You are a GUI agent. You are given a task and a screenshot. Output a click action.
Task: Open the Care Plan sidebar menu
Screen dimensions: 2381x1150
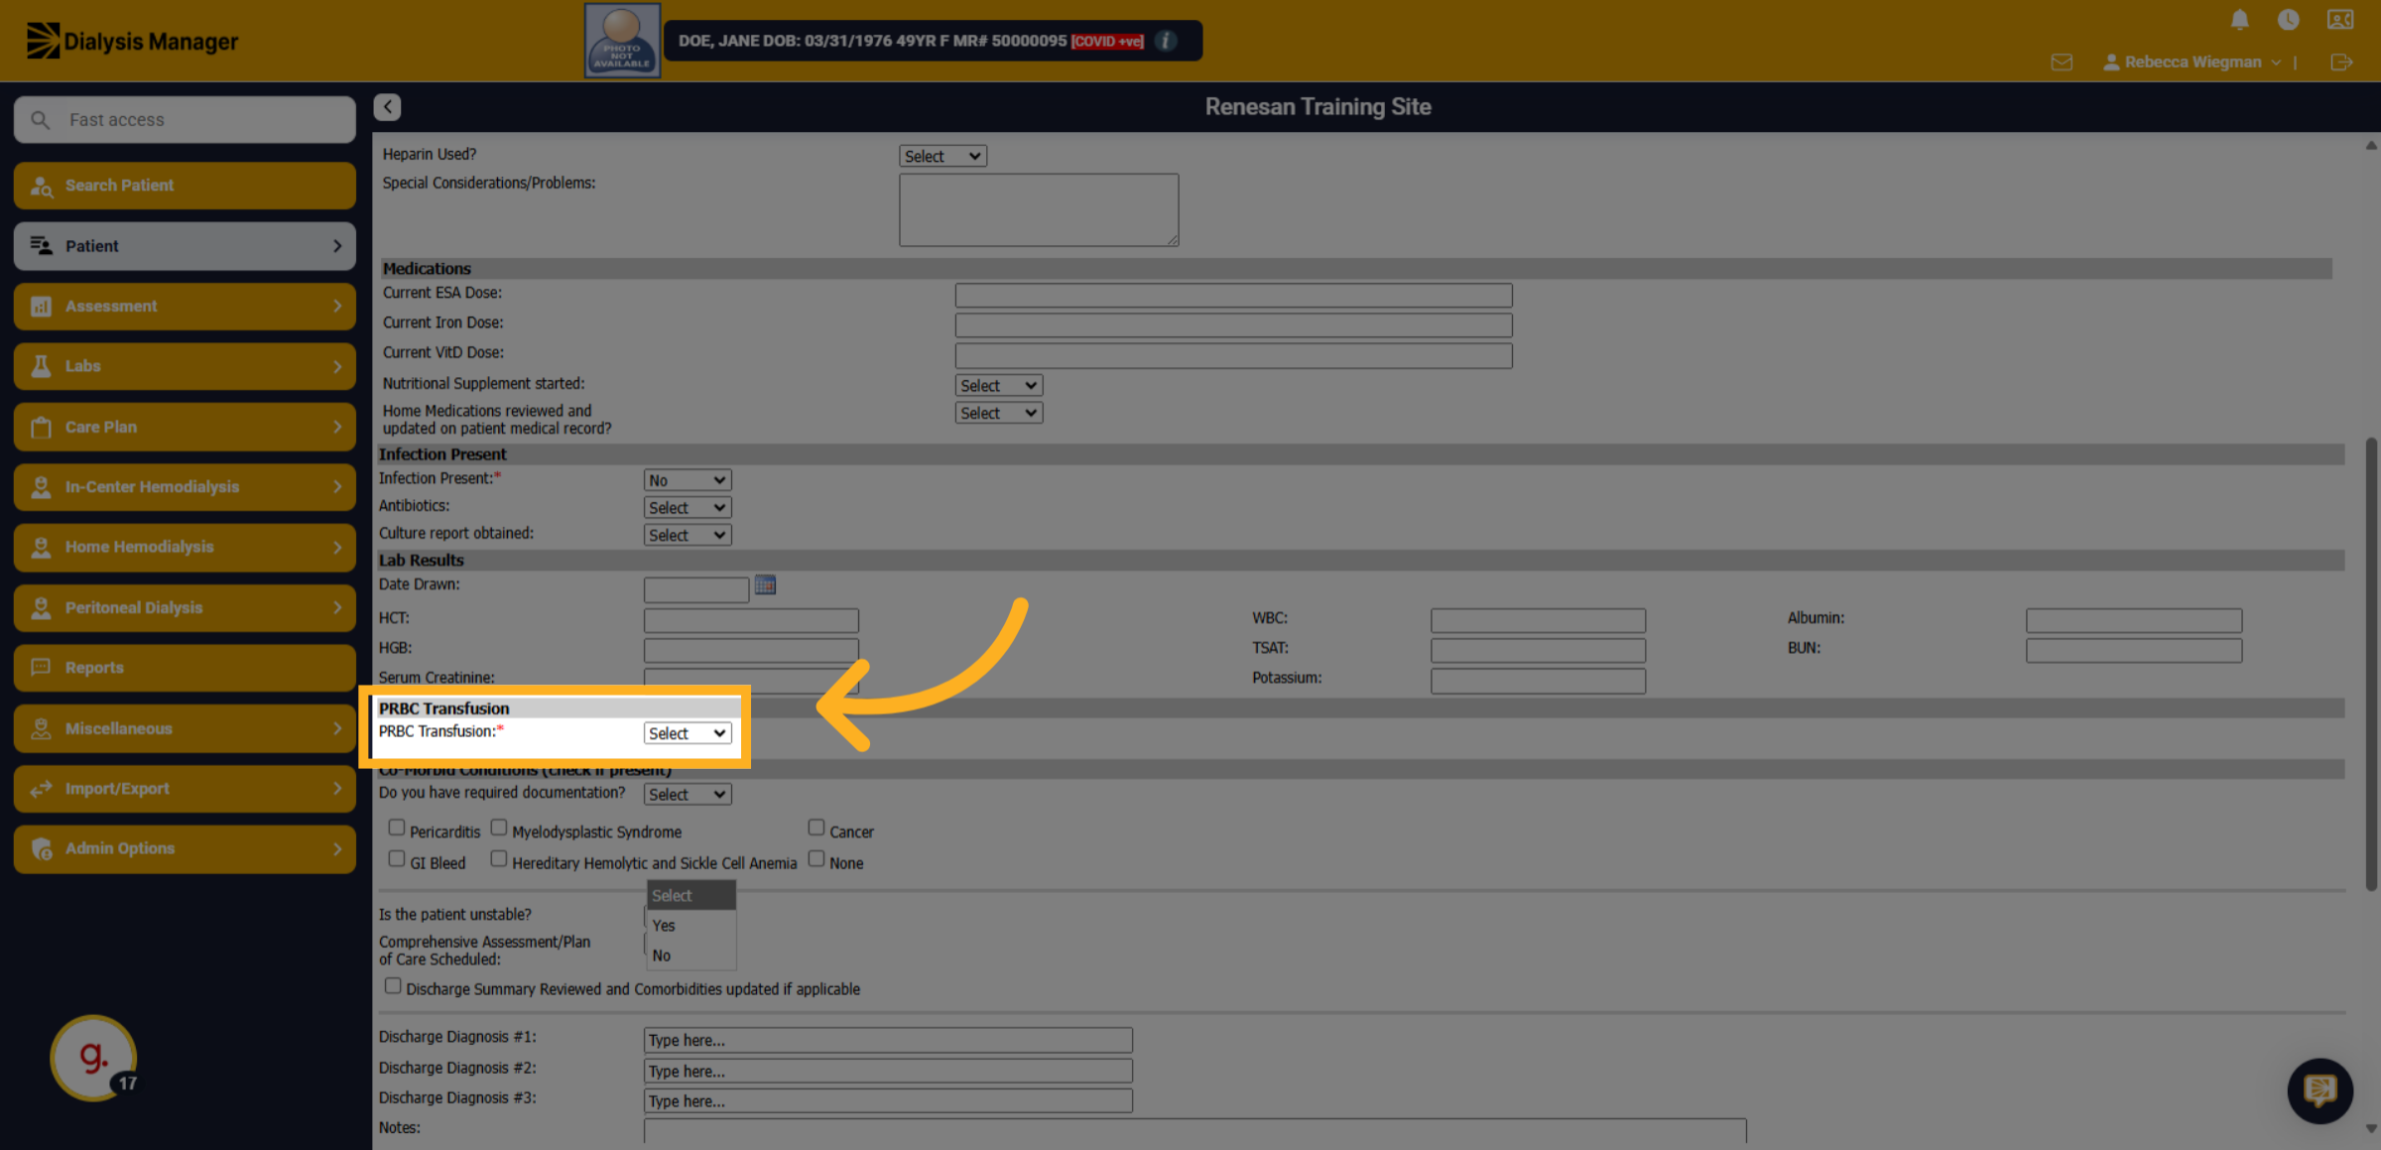point(185,427)
